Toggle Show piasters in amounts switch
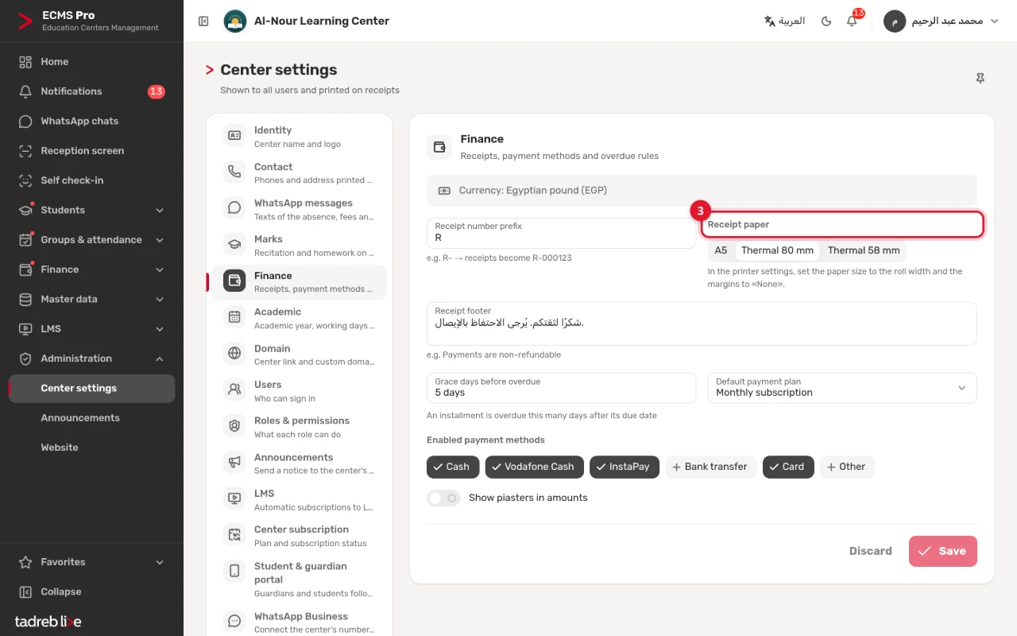This screenshot has height=636, width=1017. [x=443, y=498]
